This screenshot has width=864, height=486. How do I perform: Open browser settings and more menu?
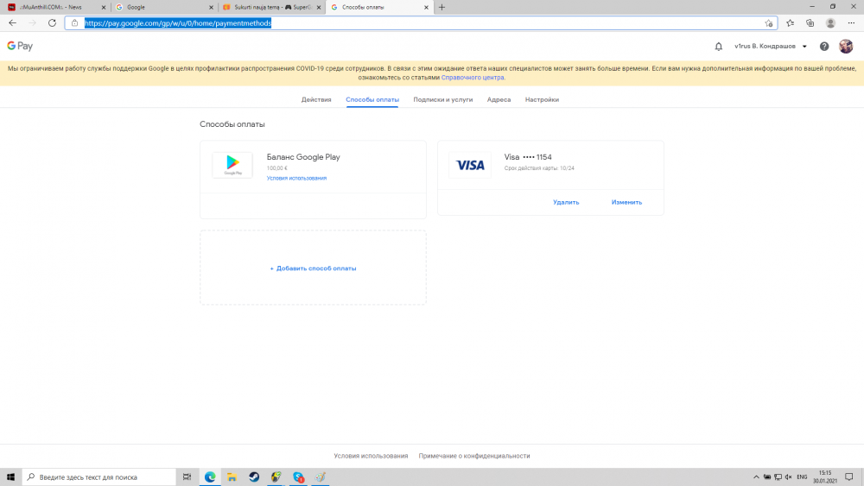pos(851,23)
